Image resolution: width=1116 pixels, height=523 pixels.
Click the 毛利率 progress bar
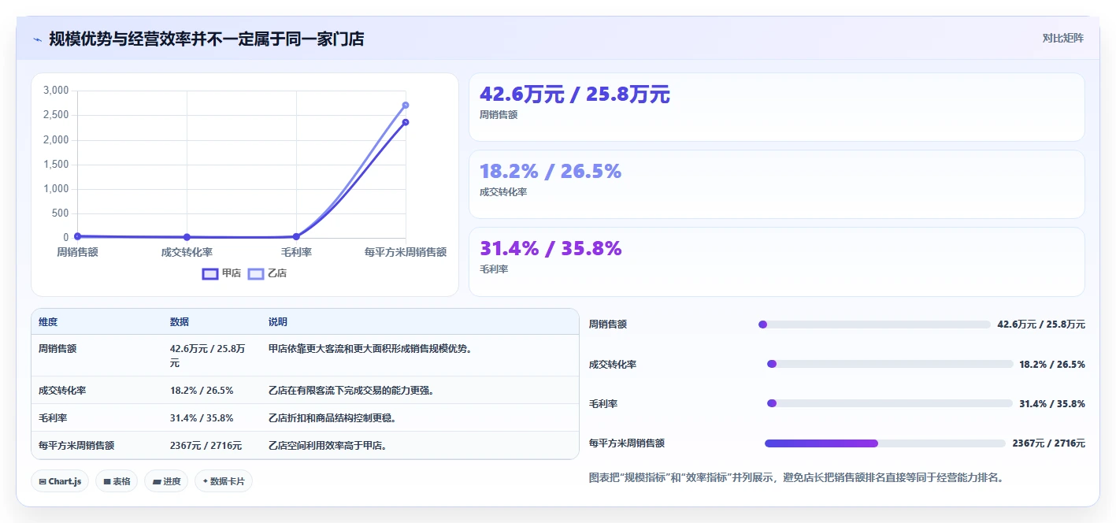pos(890,403)
